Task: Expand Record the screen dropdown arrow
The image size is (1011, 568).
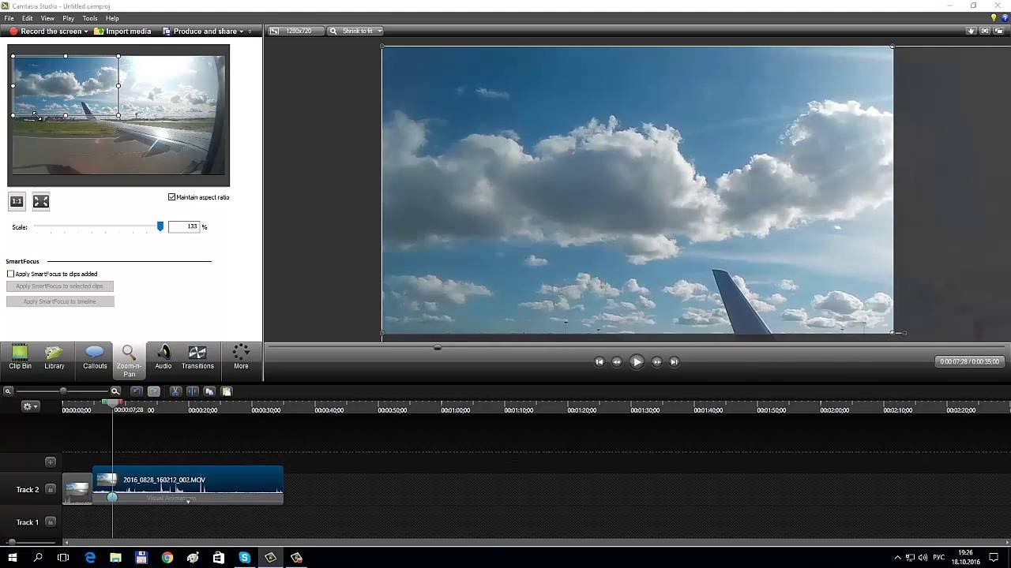Action: [86, 32]
